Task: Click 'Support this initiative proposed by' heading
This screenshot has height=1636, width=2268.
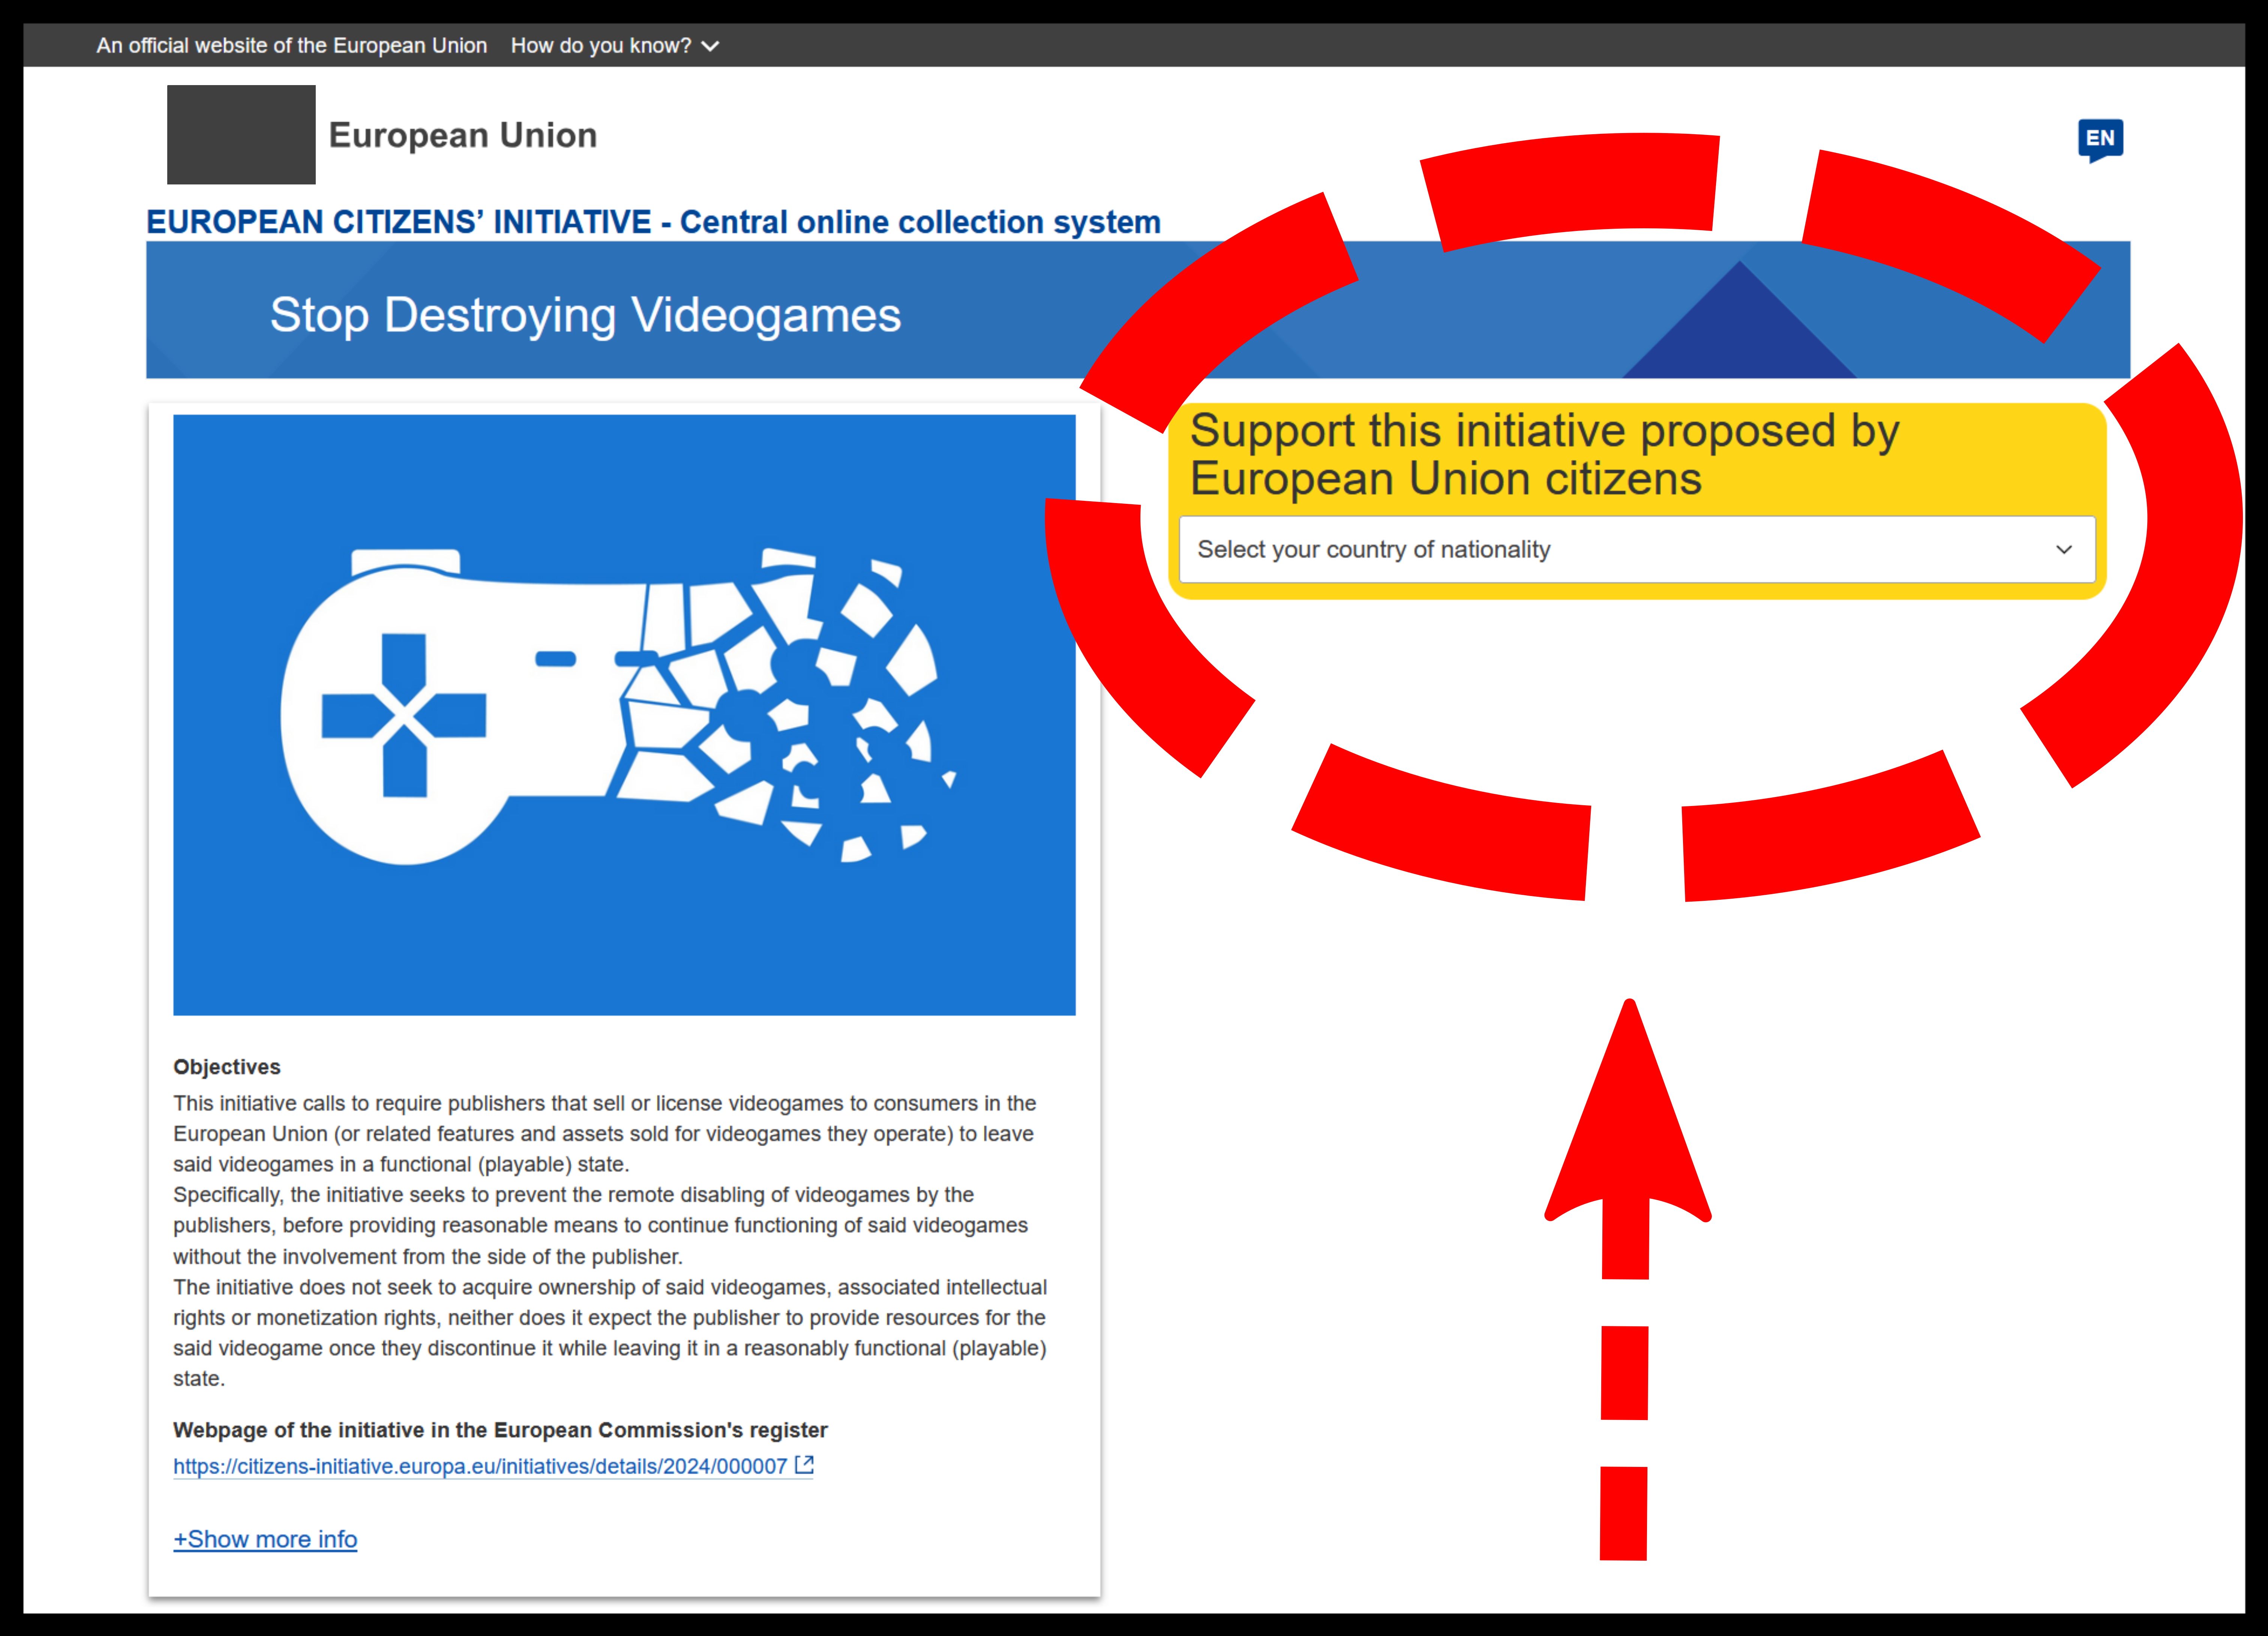Action: coord(1545,455)
